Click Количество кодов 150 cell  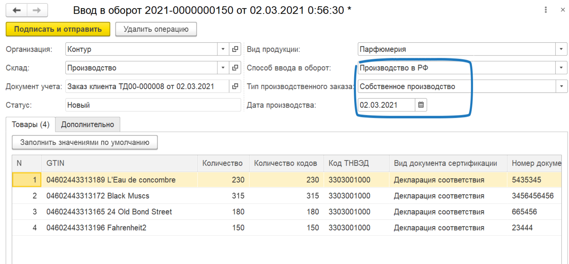click(286, 228)
